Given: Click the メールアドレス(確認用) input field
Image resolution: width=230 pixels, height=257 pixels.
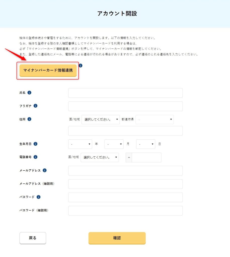Looking at the screenshot, I should click(x=125, y=184).
